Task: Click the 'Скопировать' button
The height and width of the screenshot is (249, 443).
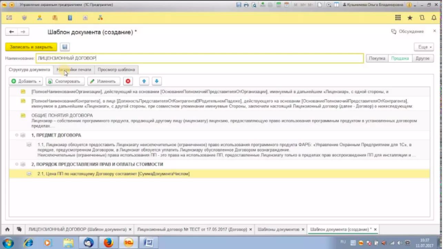Action: (65, 81)
